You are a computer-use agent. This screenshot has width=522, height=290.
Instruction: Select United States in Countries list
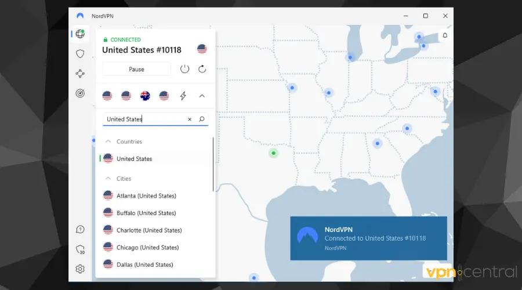pos(156,159)
